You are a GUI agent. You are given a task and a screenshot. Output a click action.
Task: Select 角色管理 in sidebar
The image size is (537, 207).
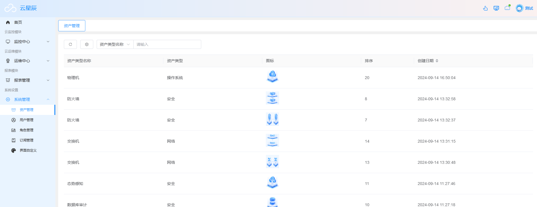[28, 130]
